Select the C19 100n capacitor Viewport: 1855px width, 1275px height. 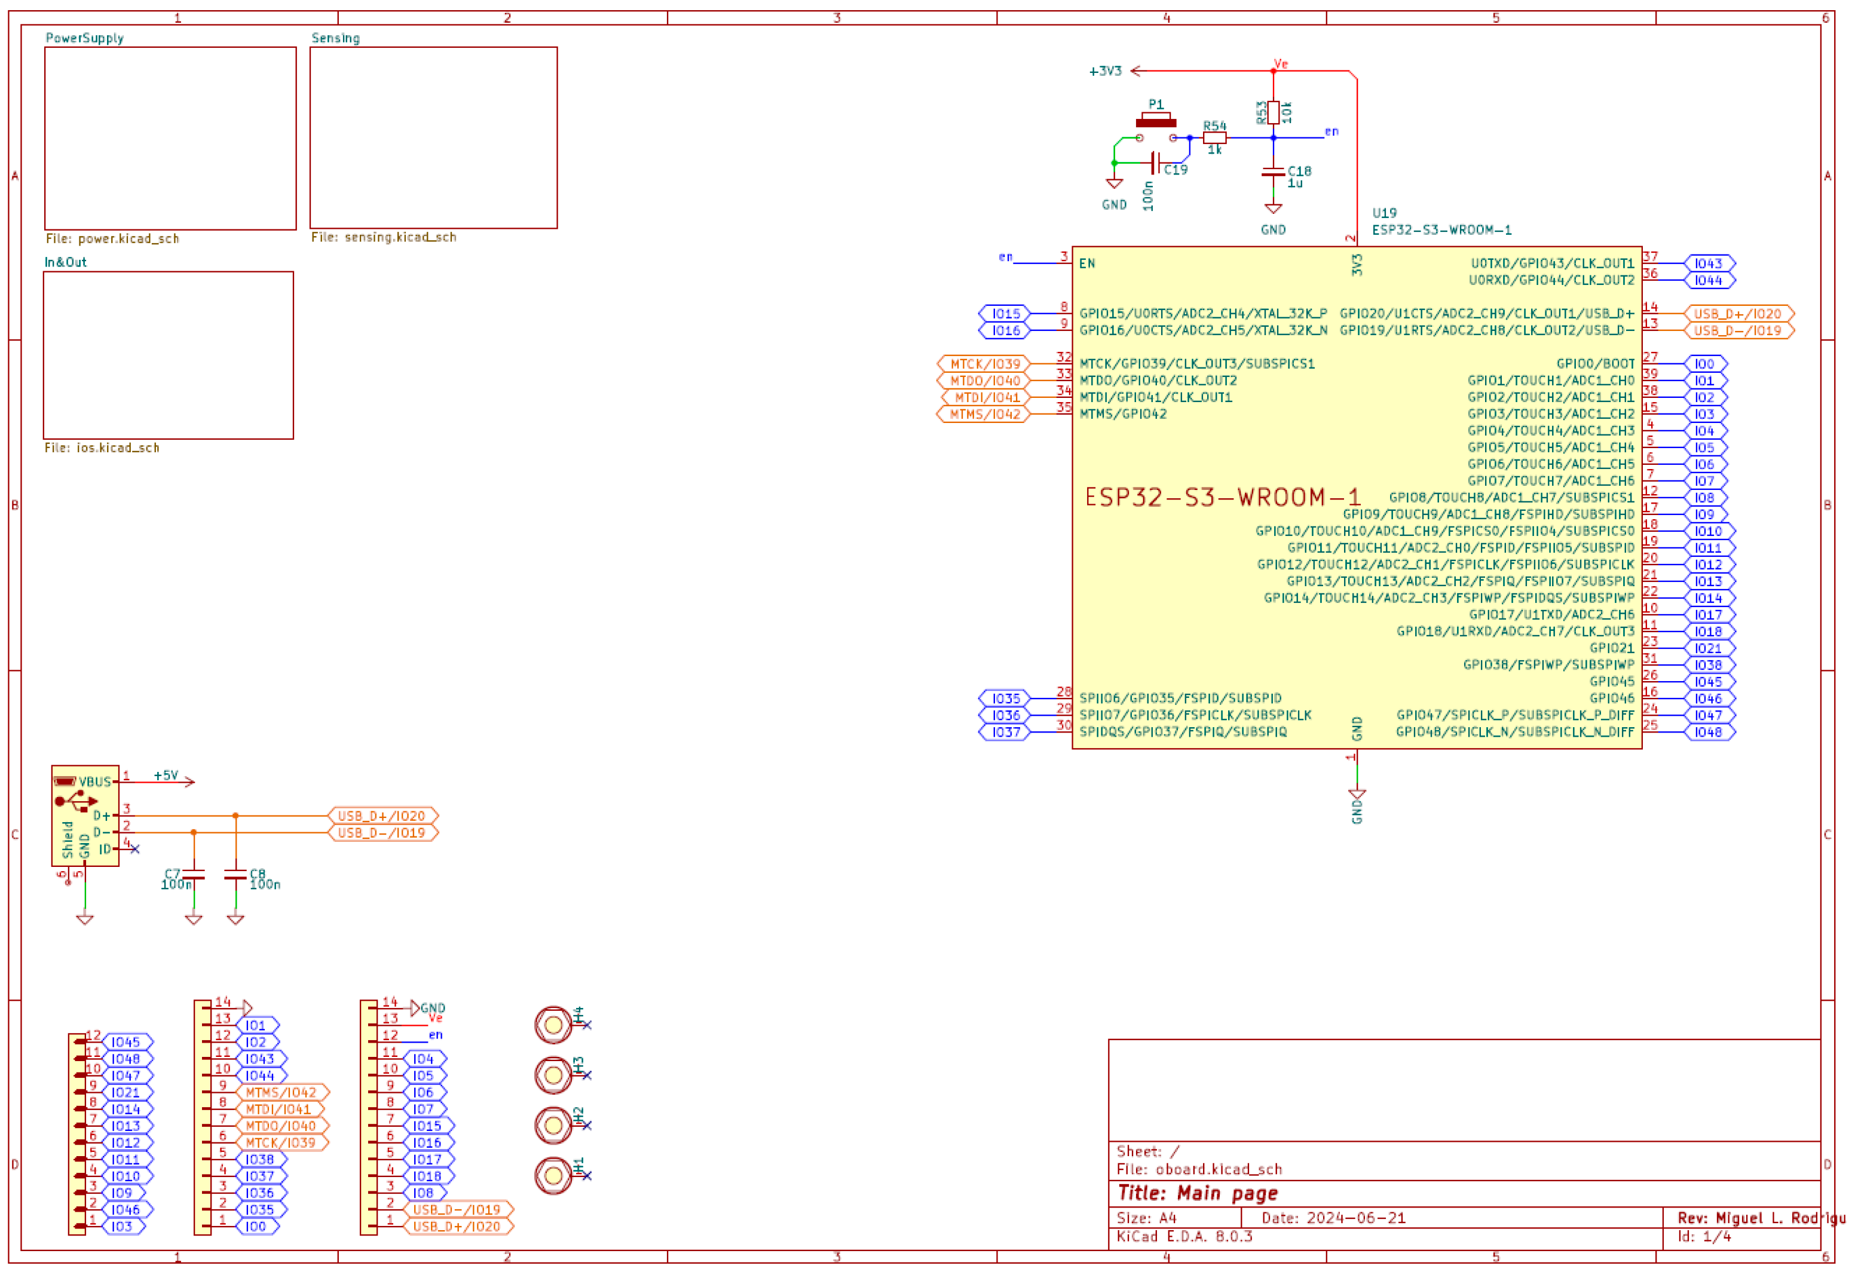(x=1155, y=163)
